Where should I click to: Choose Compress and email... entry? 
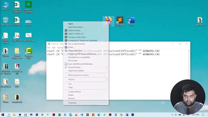77,37
